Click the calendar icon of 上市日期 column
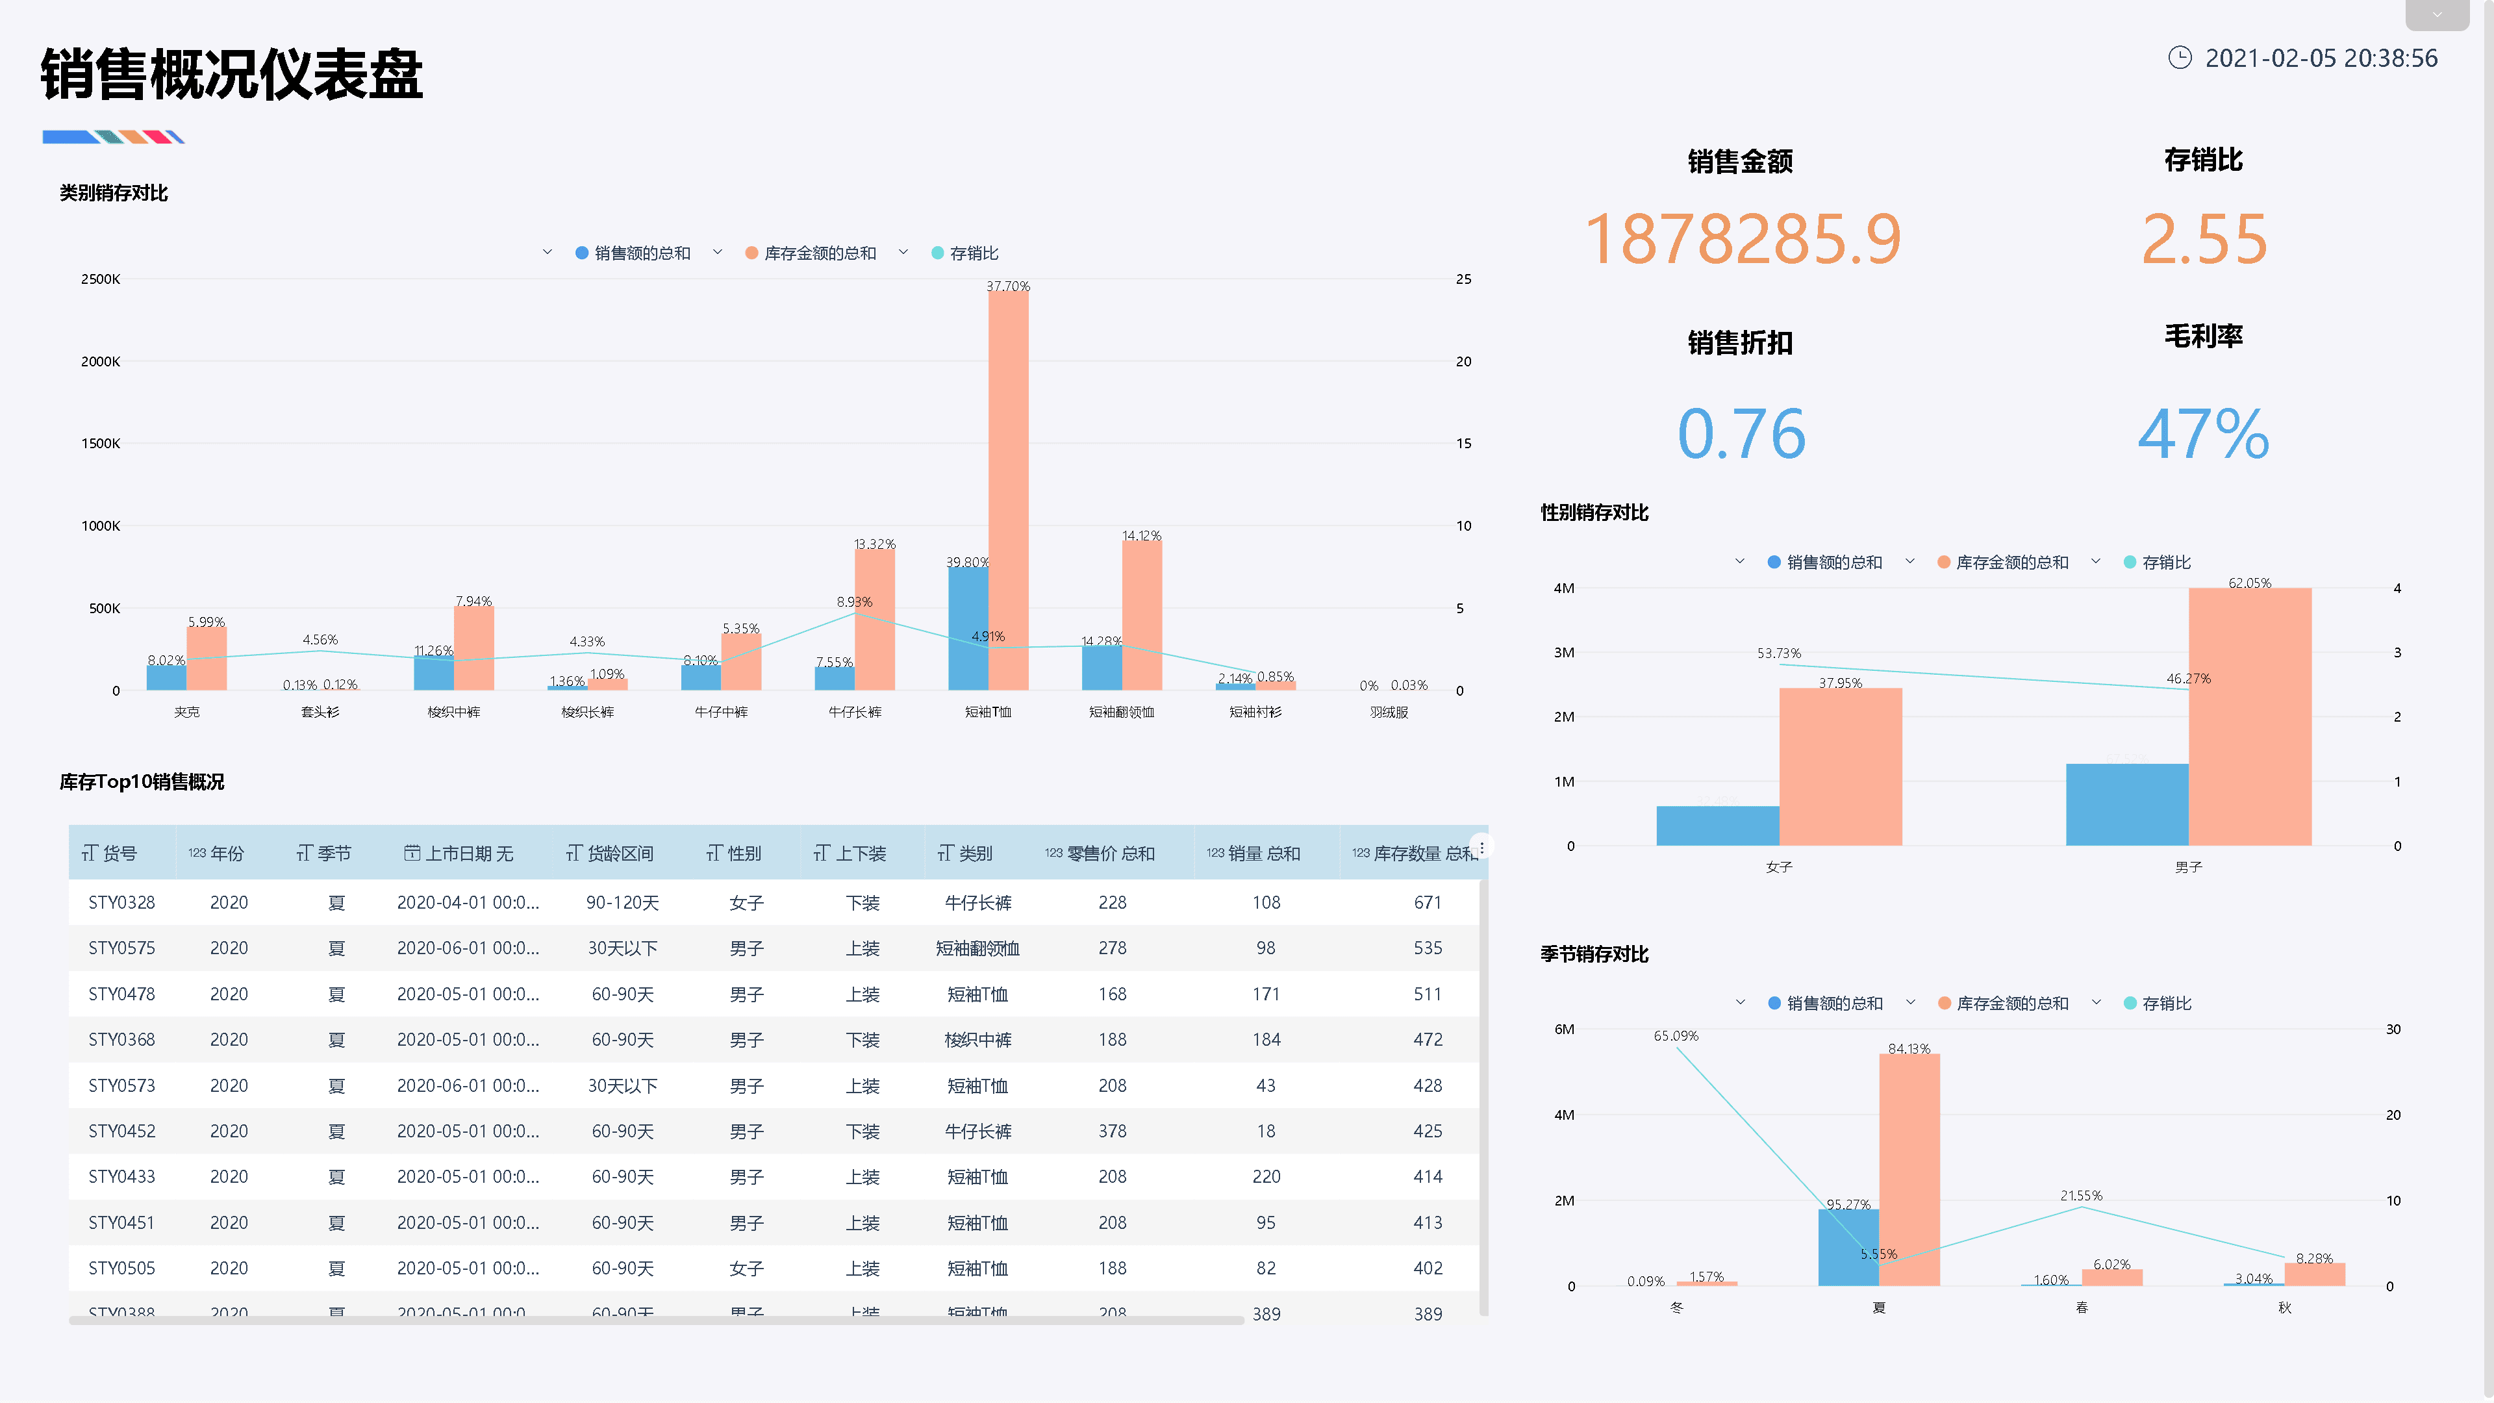This screenshot has width=2494, height=1403. click(412, 853)
